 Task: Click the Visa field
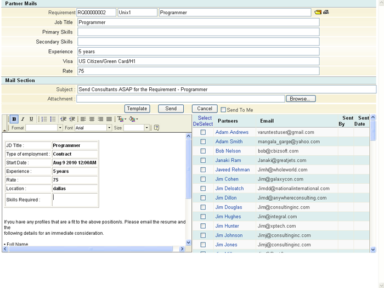199,61
